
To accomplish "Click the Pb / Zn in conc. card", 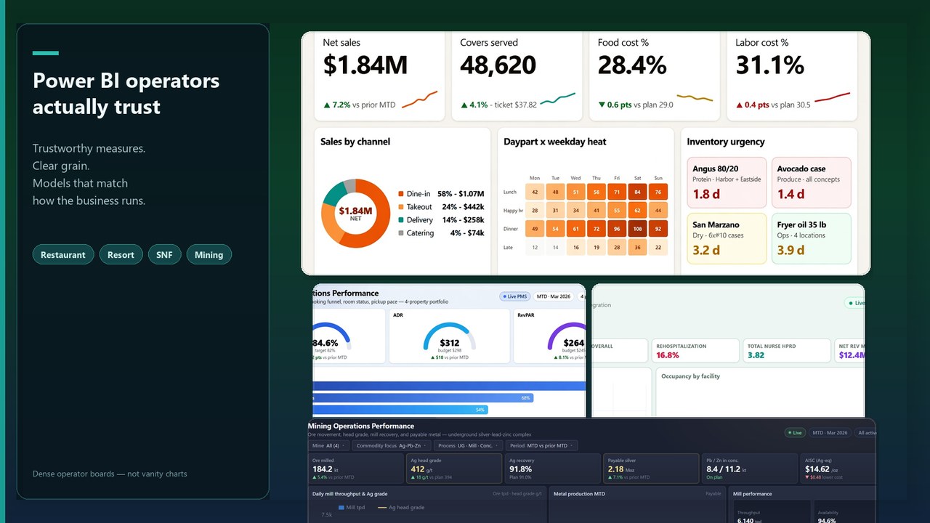I will point(749,469).
